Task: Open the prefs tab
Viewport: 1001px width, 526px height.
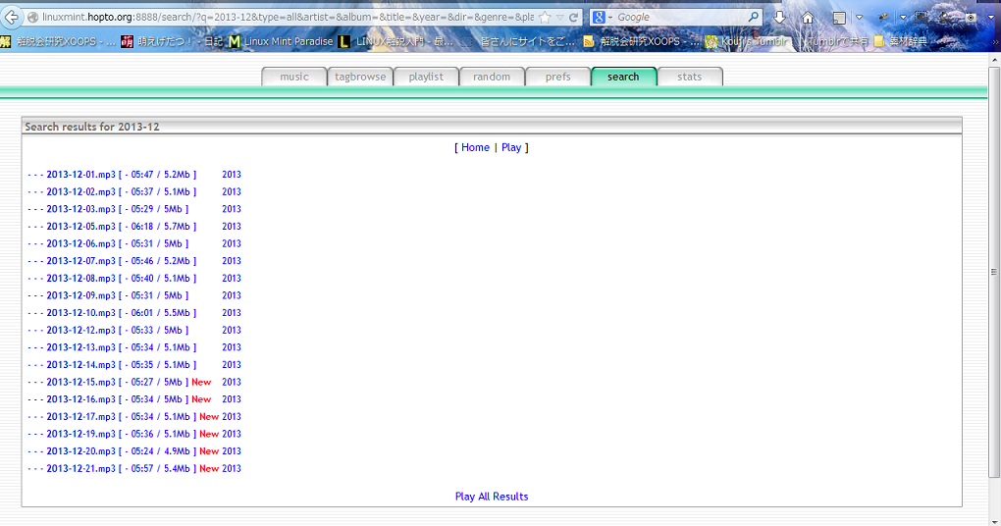Action: (558, 77)
